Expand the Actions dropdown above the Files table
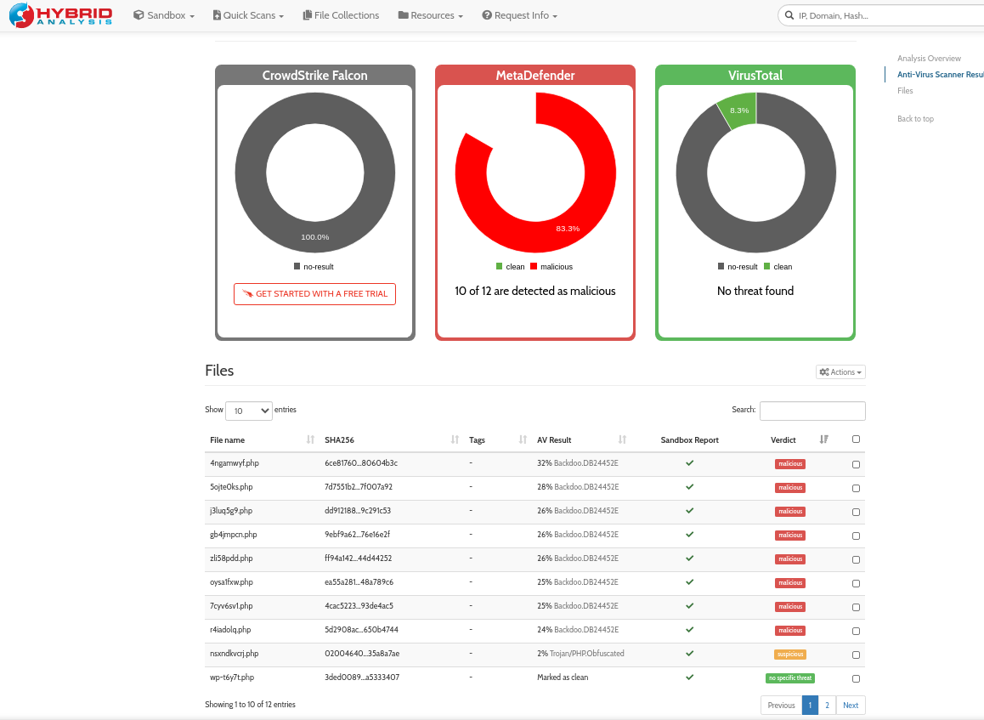 (840, 371)
